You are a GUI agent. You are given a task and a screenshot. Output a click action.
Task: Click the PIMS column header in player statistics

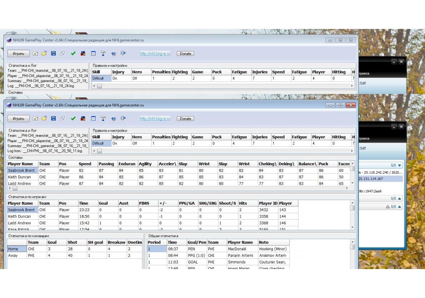coord(145,203)
